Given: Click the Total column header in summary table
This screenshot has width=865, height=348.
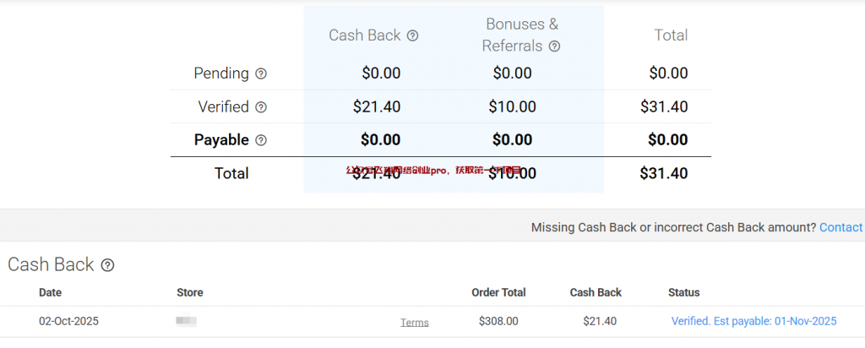Looking at the screenshot, I should point(671,35).
